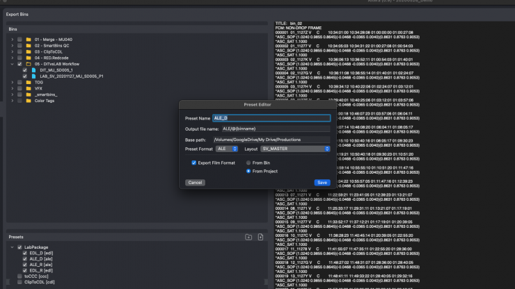The image size is (515, 289).
Task: Uncheck the Export Film Format checkbox
Action: click(x=194, y=163)
